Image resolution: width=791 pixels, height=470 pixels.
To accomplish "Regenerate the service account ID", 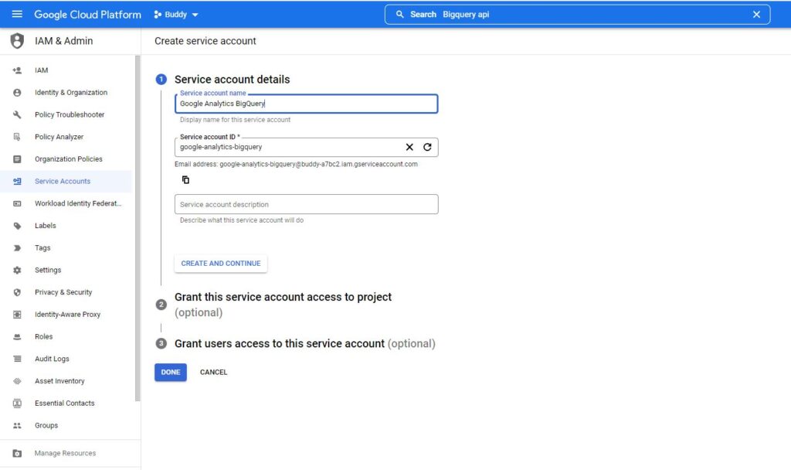I will tap(427, 147).
